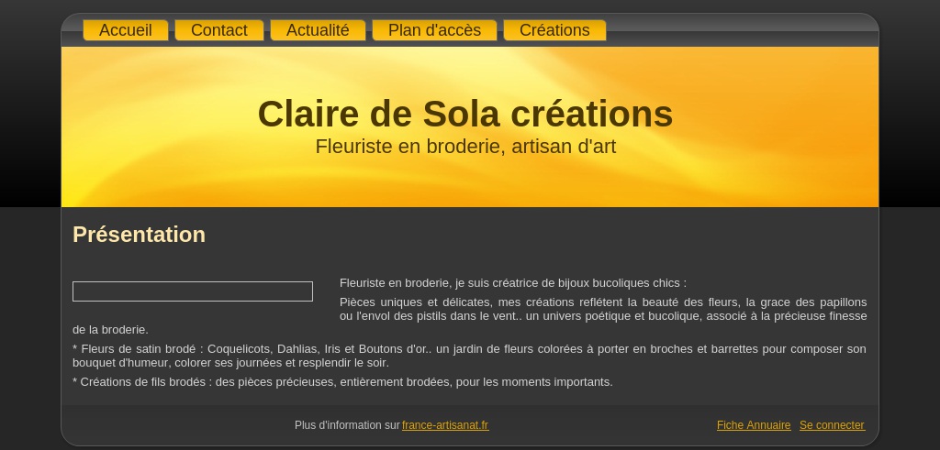The image size is (940, 450).
Task: Click the paragraph starting Pièces uniques et délicates
Action: [x=469, y=316]
